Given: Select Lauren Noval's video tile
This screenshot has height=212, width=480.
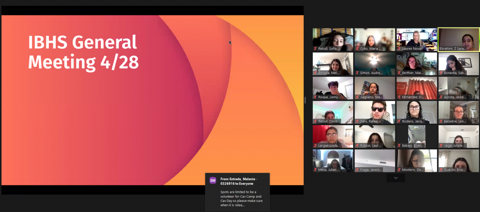Looking at the screenshot, I should point(417,40).
